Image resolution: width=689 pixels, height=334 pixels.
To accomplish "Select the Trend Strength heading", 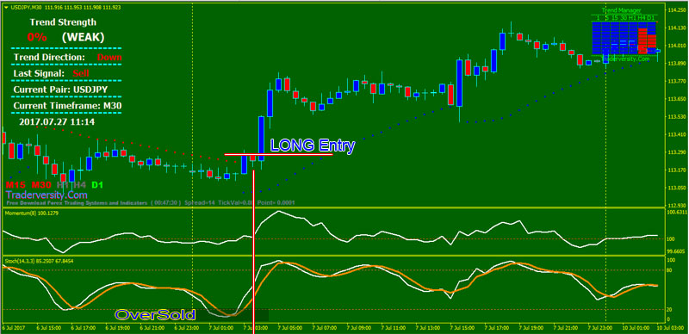I will [63, 22].
